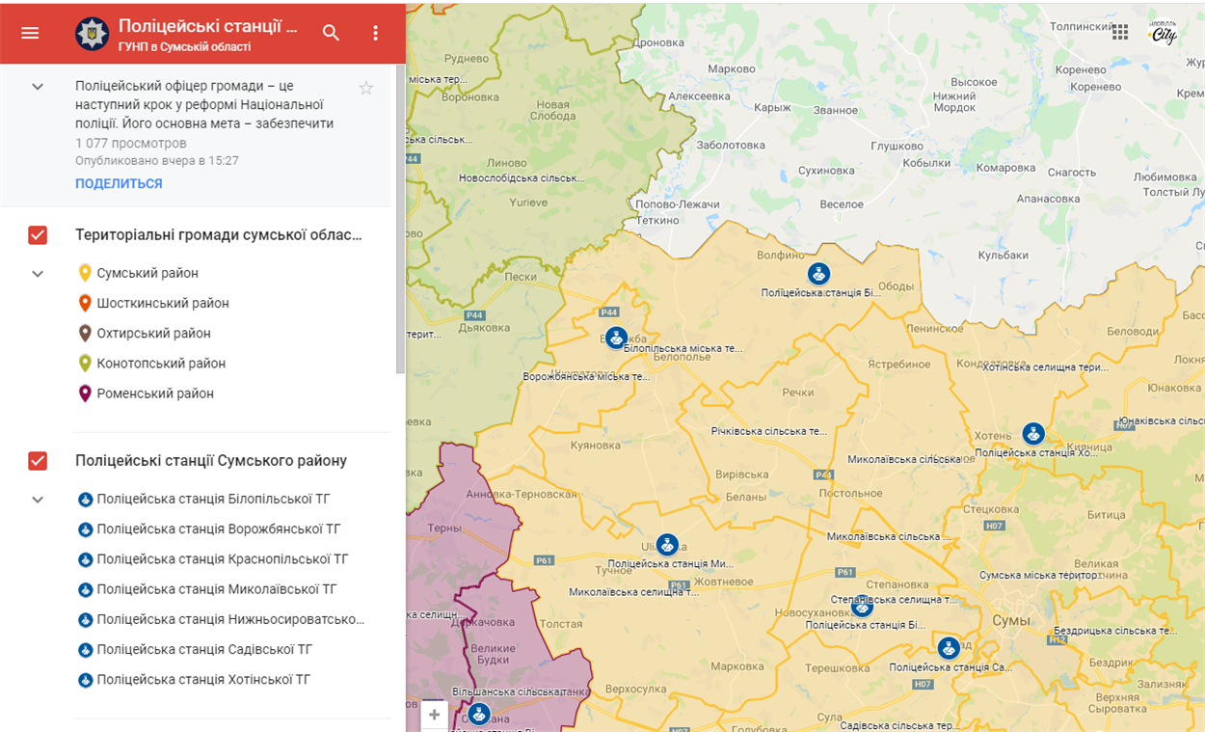Screen dimensions: 1205x732
Task: Zoom in with the plus button
Action: [x=434, y=715]
